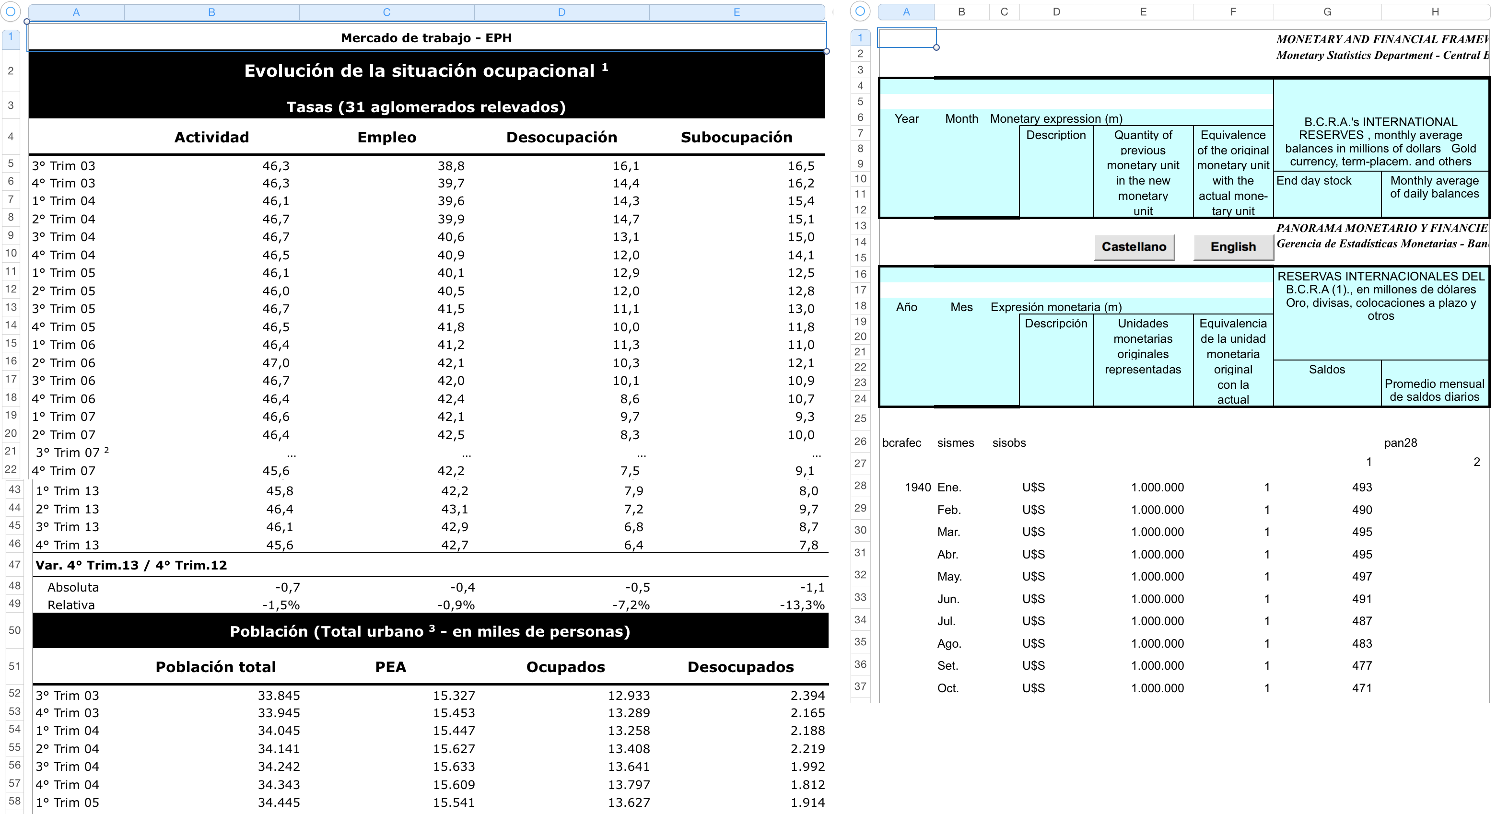The width and height of the screenshot is (1497, 814).
Task: Click the Población total heading cell
Action: [x=216, y=667]
